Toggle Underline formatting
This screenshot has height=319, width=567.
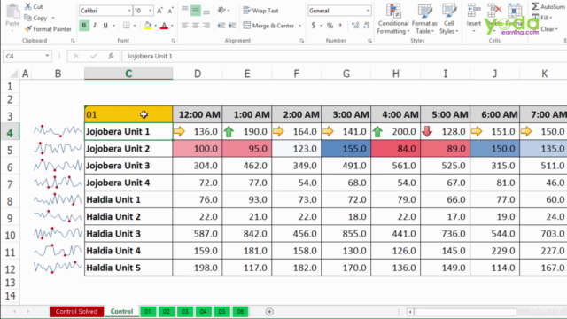(x=105, y=26)
